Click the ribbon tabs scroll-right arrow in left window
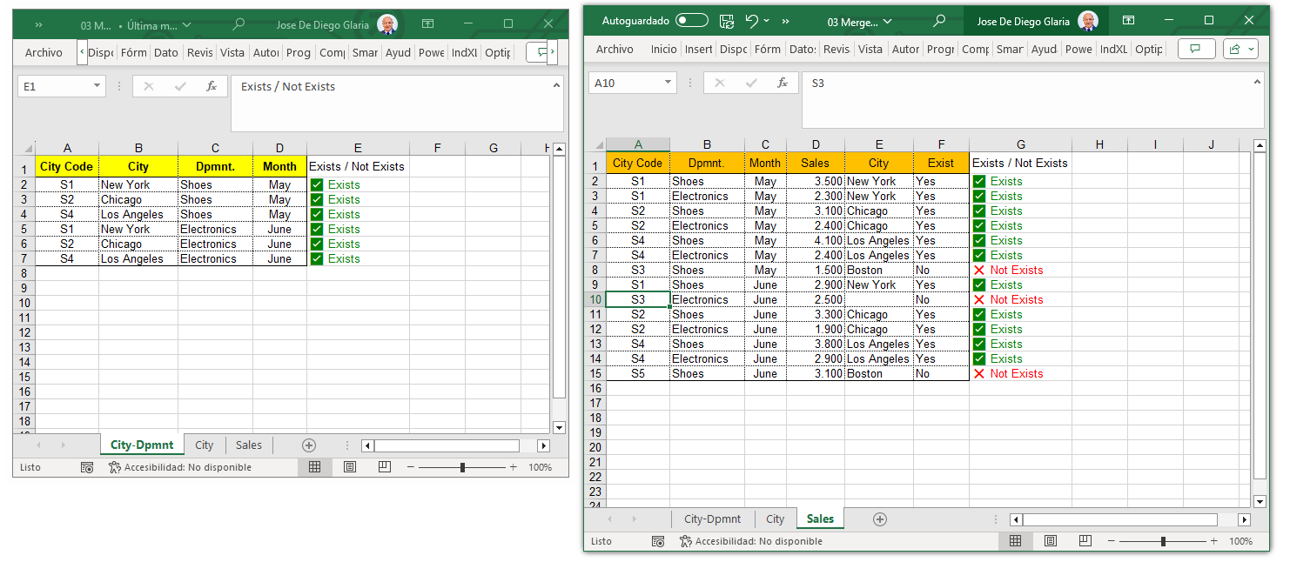 [554, 52]
